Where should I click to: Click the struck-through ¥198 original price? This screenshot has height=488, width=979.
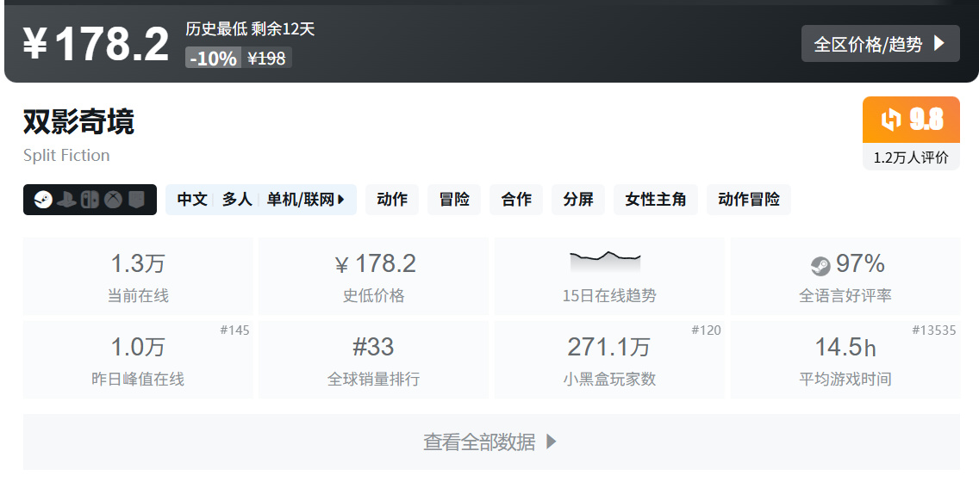tap(266, 58)
